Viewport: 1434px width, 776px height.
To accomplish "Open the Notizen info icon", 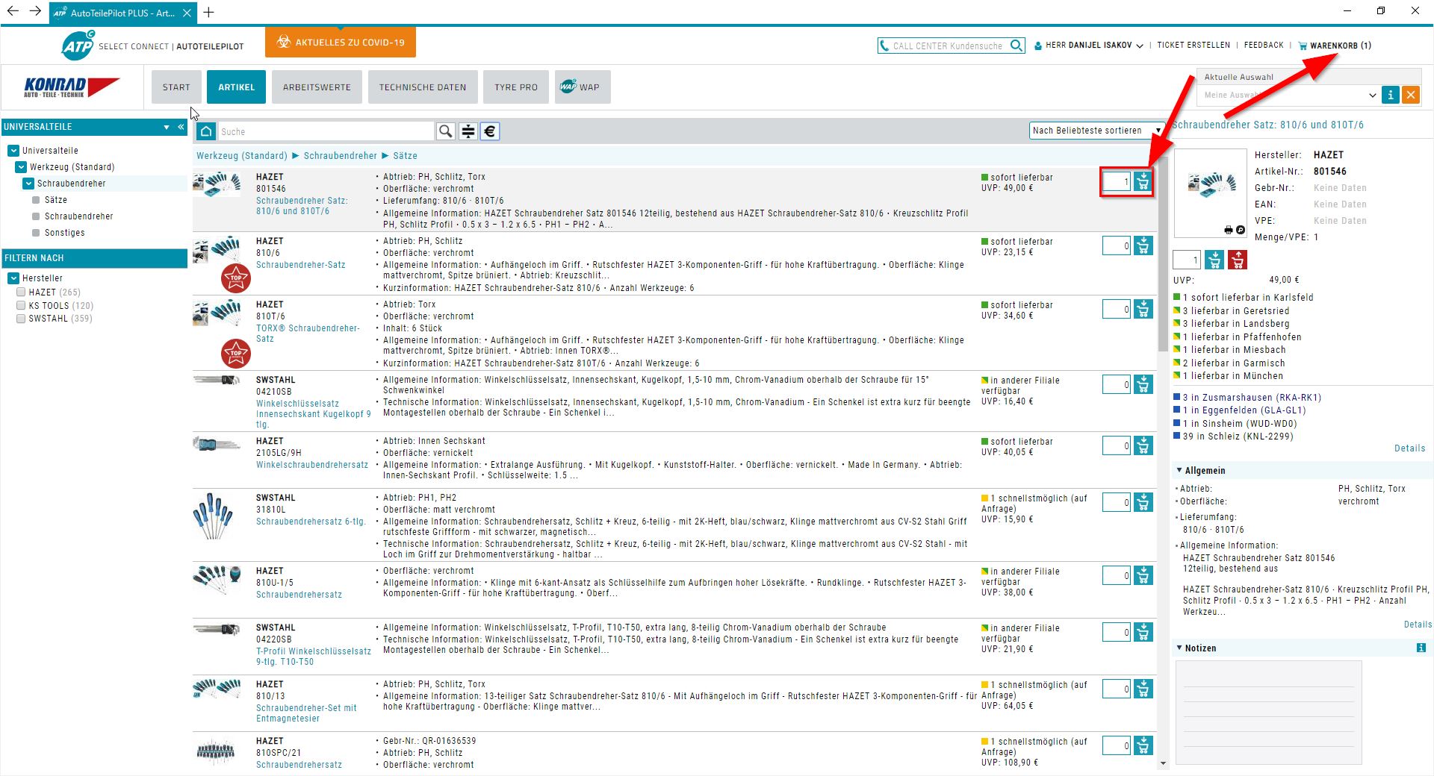I will (x=1421, y=648).
